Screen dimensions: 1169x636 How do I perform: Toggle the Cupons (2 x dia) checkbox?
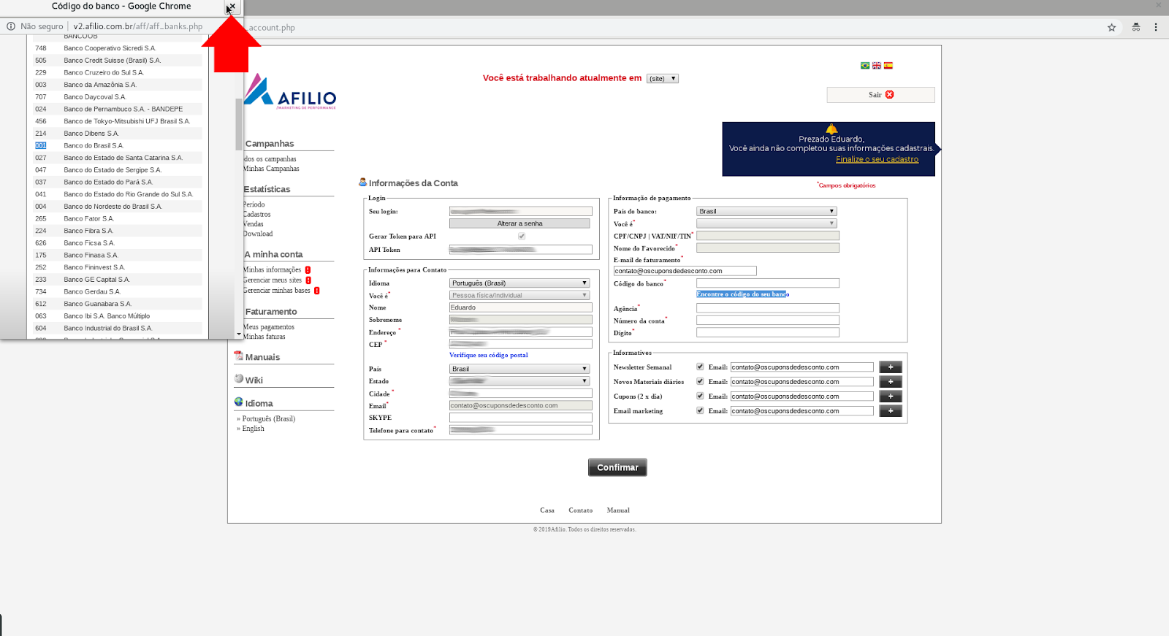point(700,396)
